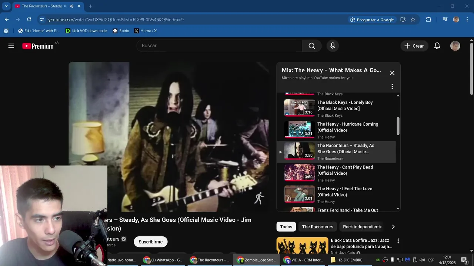Screen dimensions: 474x266
Task: Install app icon in address bar
Action: point(403,20)
